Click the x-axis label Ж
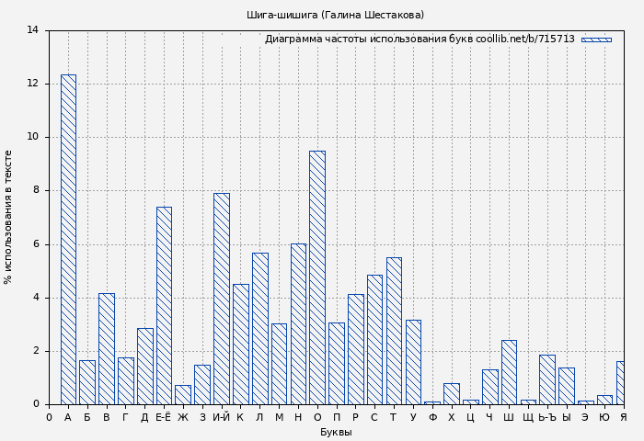 183,418
